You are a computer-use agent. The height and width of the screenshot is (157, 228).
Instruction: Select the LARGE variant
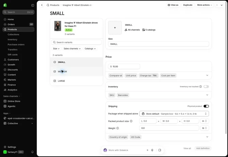pos(76,81)
